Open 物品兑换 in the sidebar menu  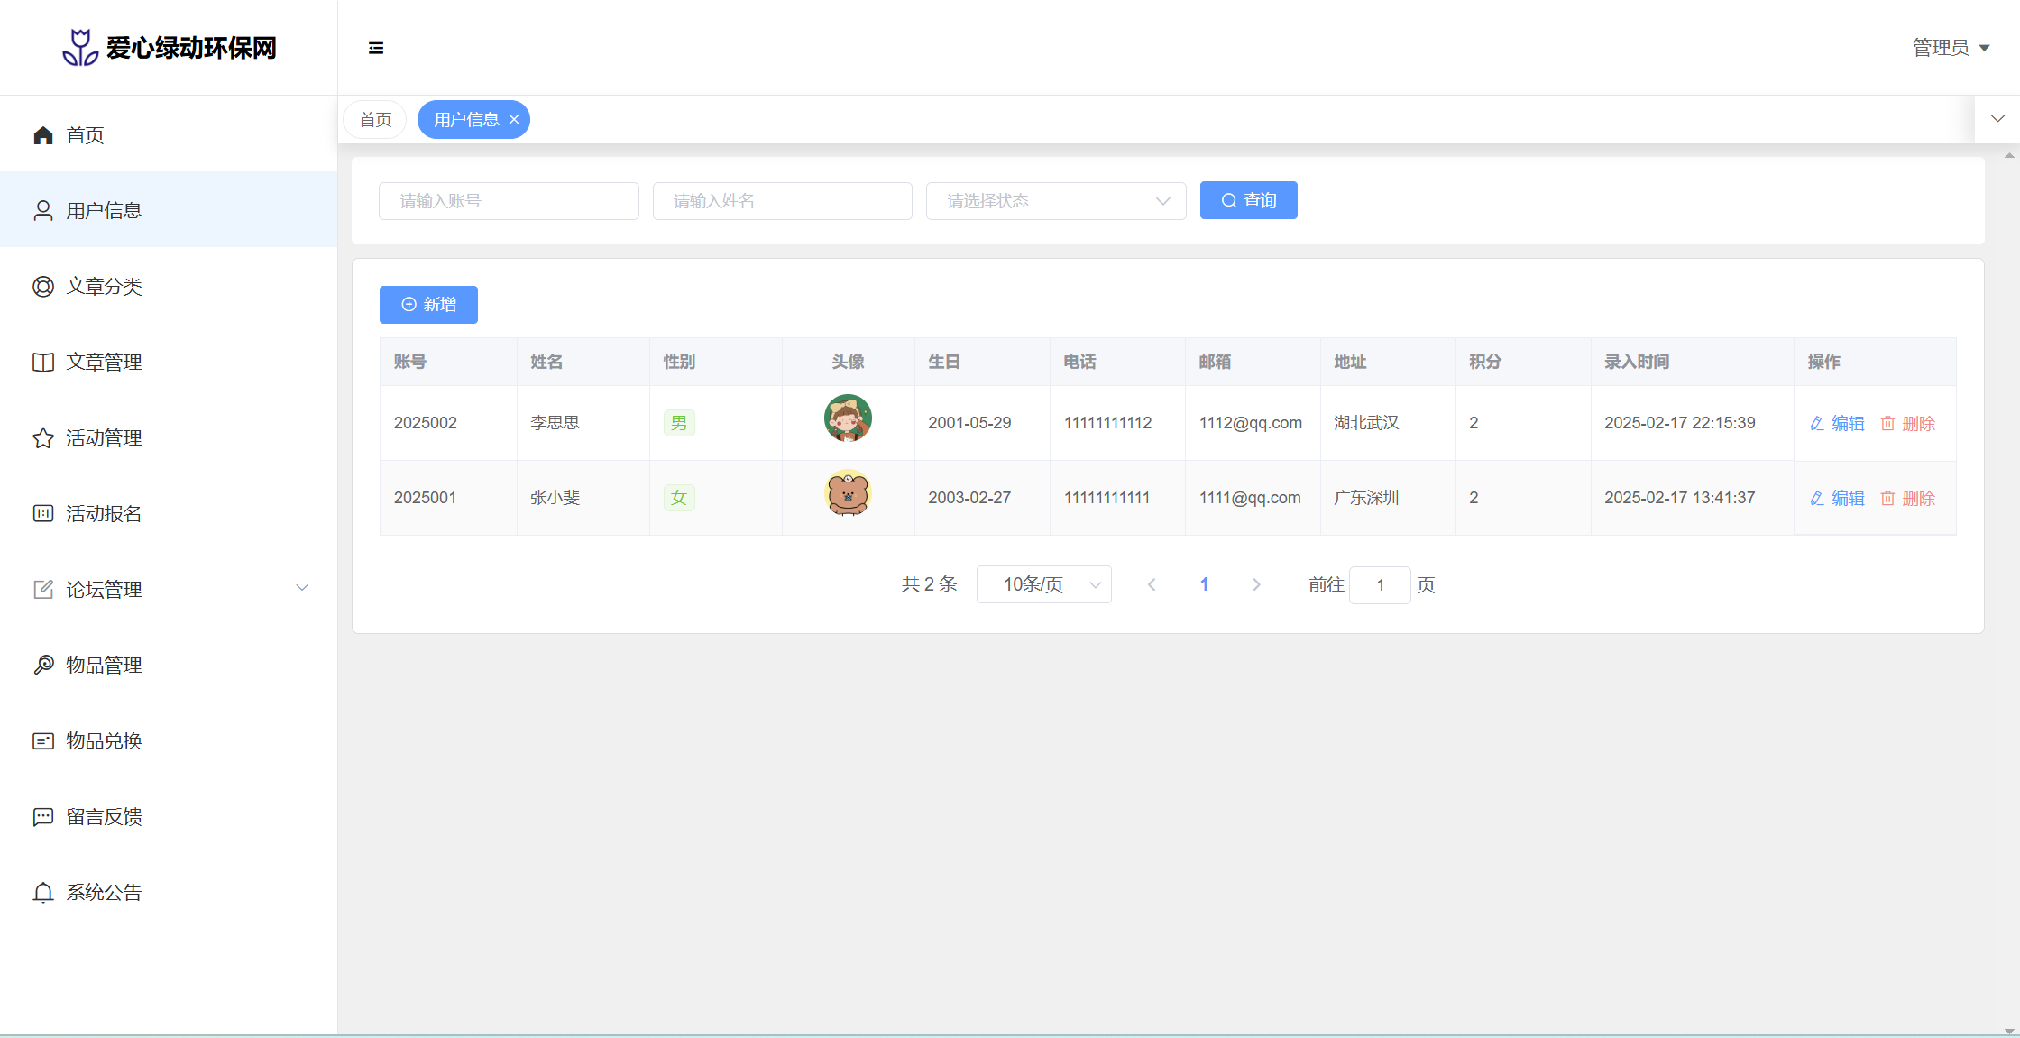(x=104, y=741)
